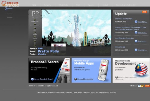Viewport: 150px width, 101px height.
Task: Click Read more for 05 February 2008
Action: (x=142, y=50)
